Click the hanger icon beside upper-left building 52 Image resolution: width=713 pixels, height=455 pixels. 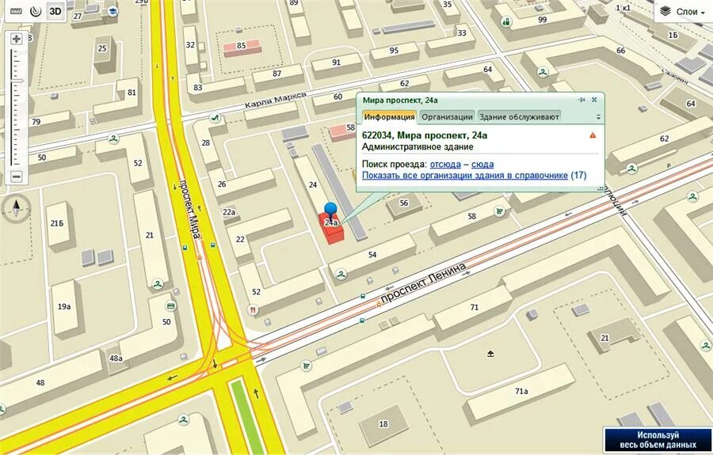pos(113,138)
